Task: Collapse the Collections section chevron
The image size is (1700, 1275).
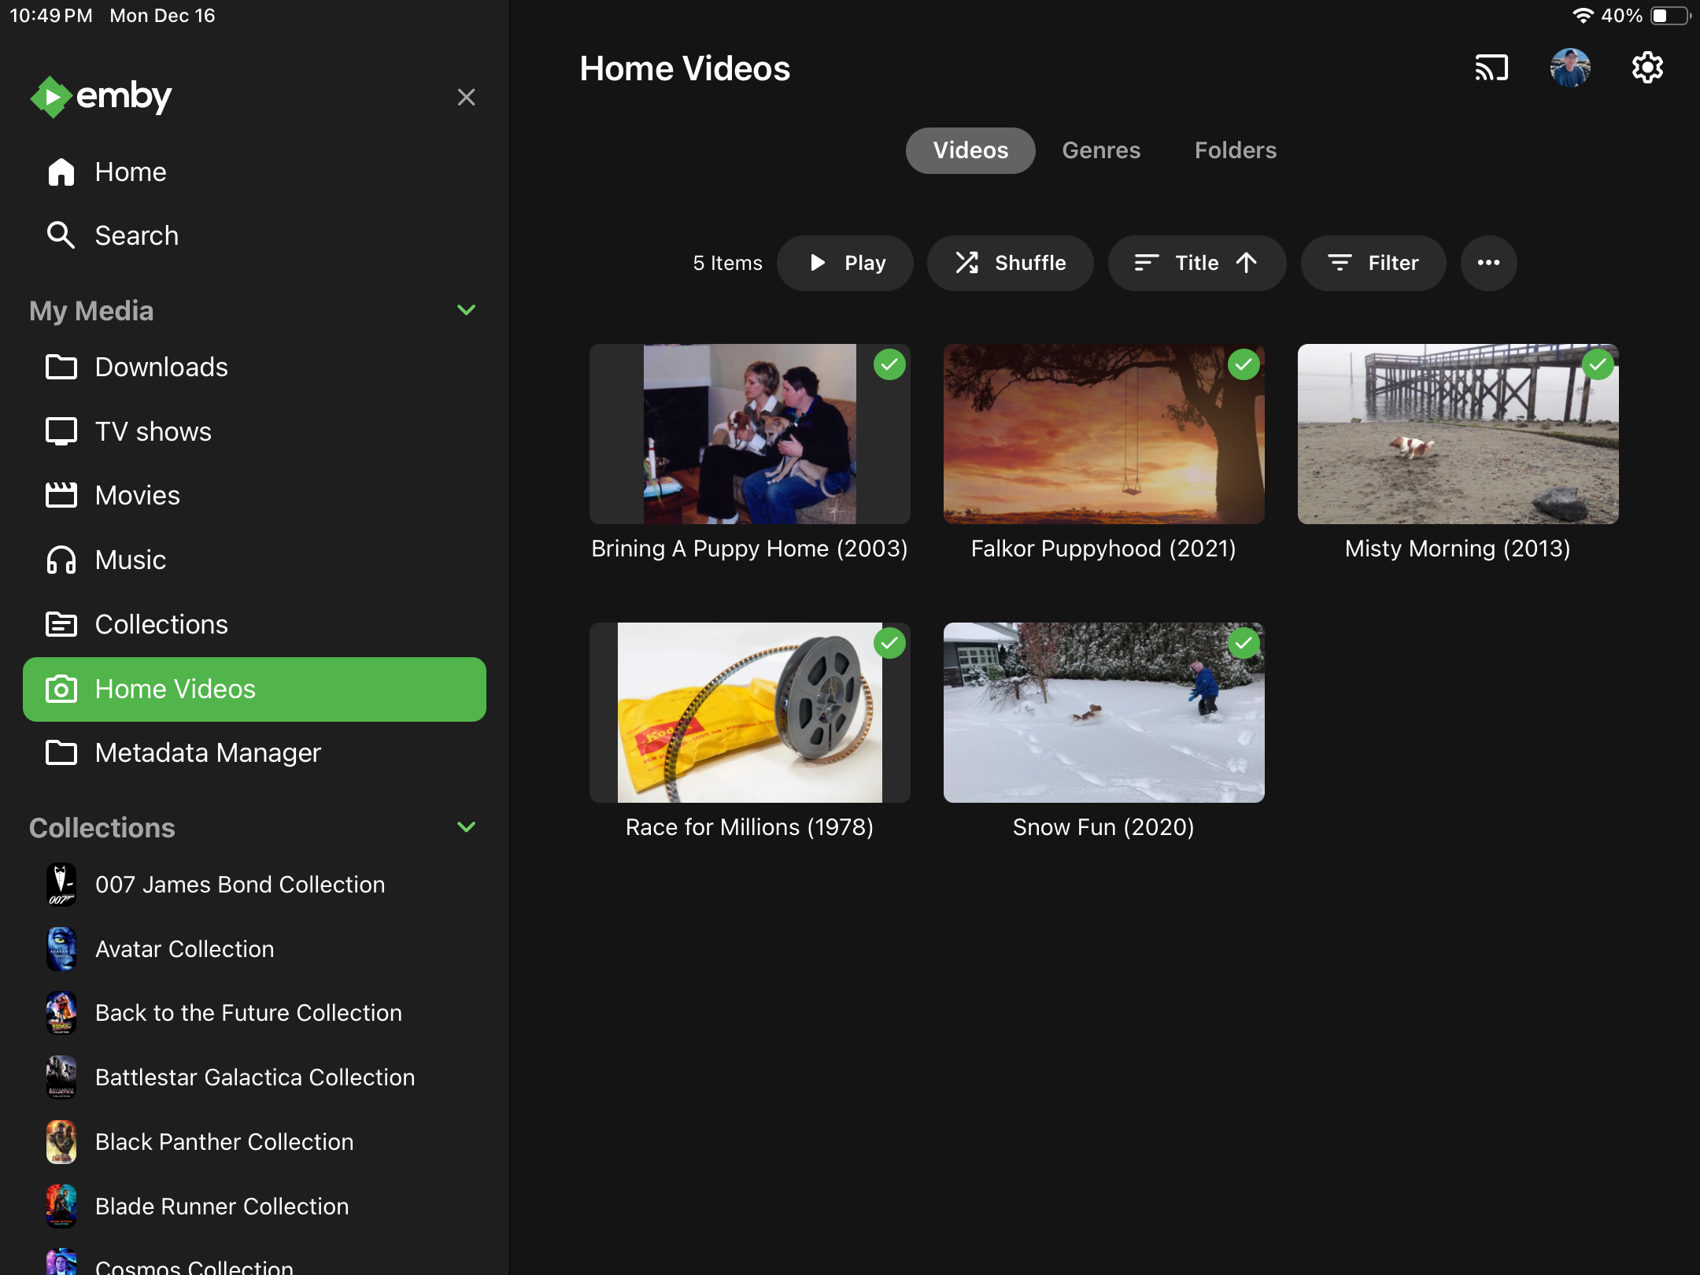Action: click(x=466, y=827)
